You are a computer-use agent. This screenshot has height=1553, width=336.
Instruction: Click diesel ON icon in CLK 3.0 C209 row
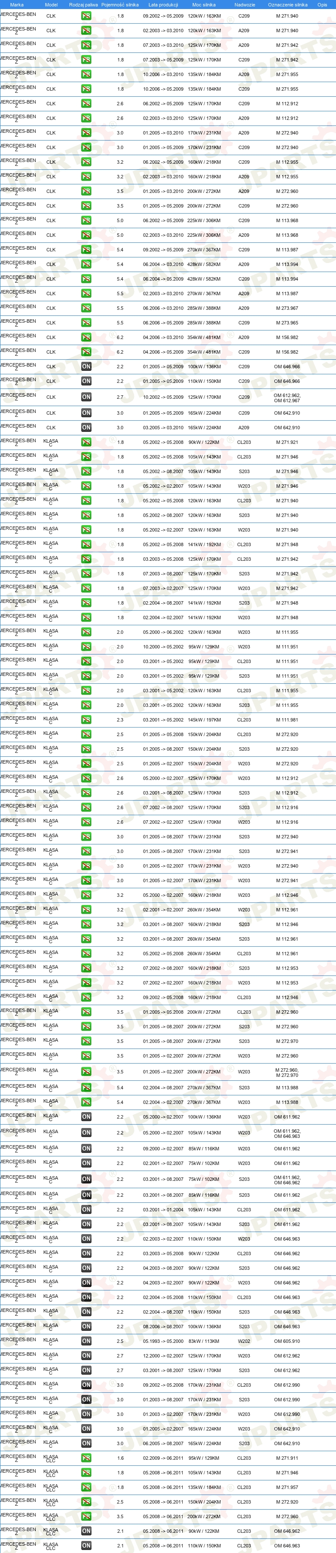(86, 413)
